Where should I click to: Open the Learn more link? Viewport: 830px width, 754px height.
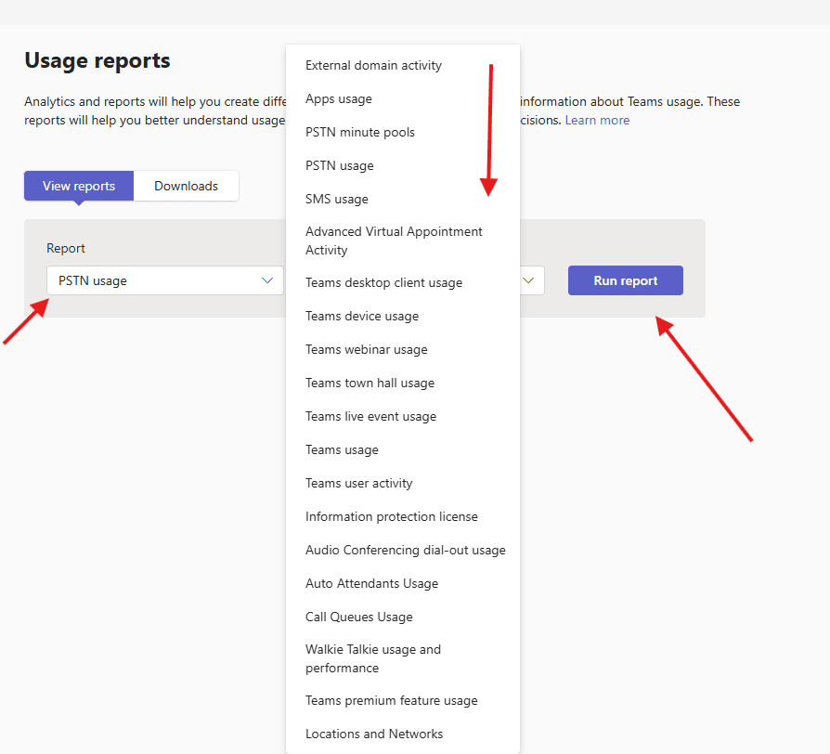pos(597,120)
